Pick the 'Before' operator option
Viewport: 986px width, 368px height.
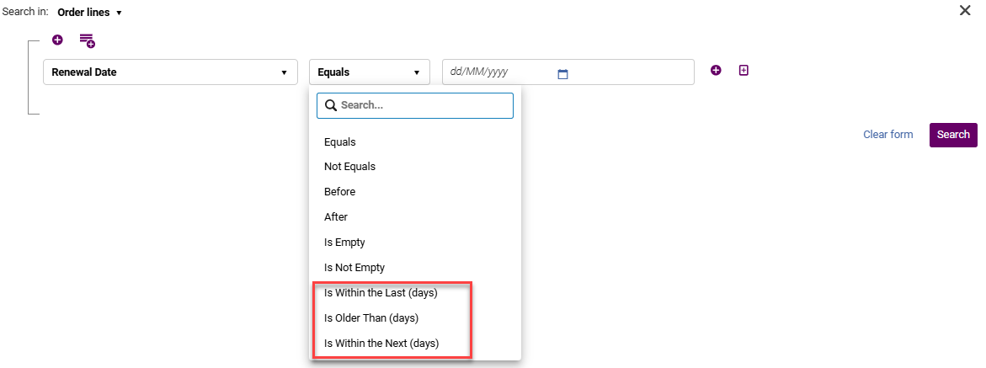pos(340,192)
